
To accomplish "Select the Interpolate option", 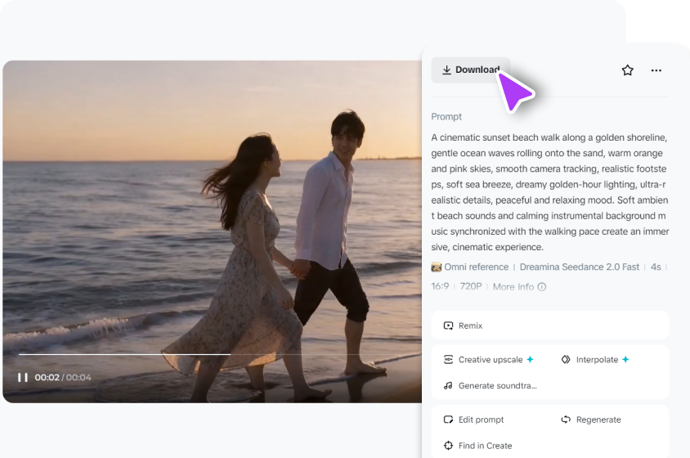I will click(x=595, y=359).
